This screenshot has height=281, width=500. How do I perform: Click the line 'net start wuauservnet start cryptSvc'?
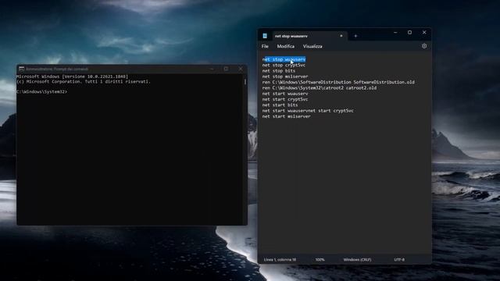pyautogui.click(x=308, y=111)
